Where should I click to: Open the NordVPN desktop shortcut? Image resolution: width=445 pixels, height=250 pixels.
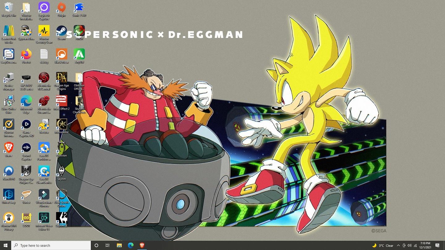(9, 173)
